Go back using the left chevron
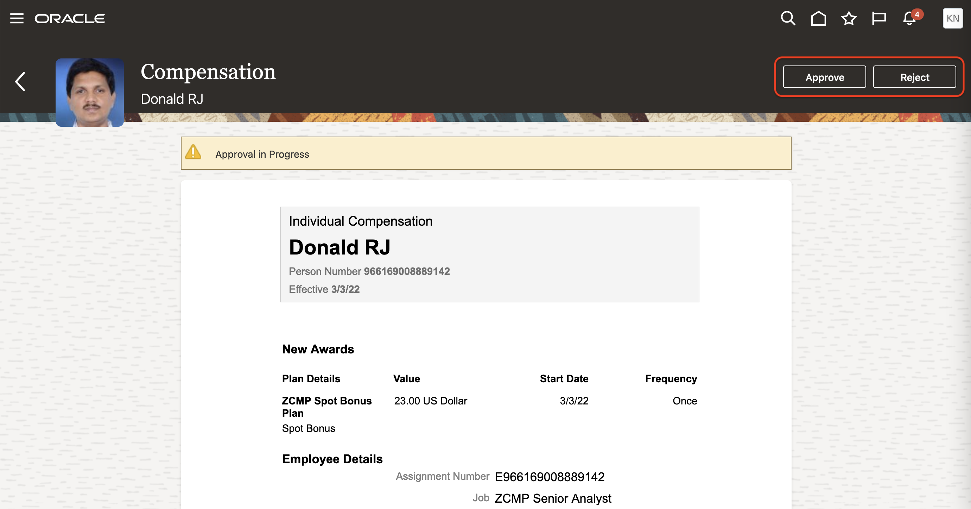The image size is (971, 509). click(20, 81)
